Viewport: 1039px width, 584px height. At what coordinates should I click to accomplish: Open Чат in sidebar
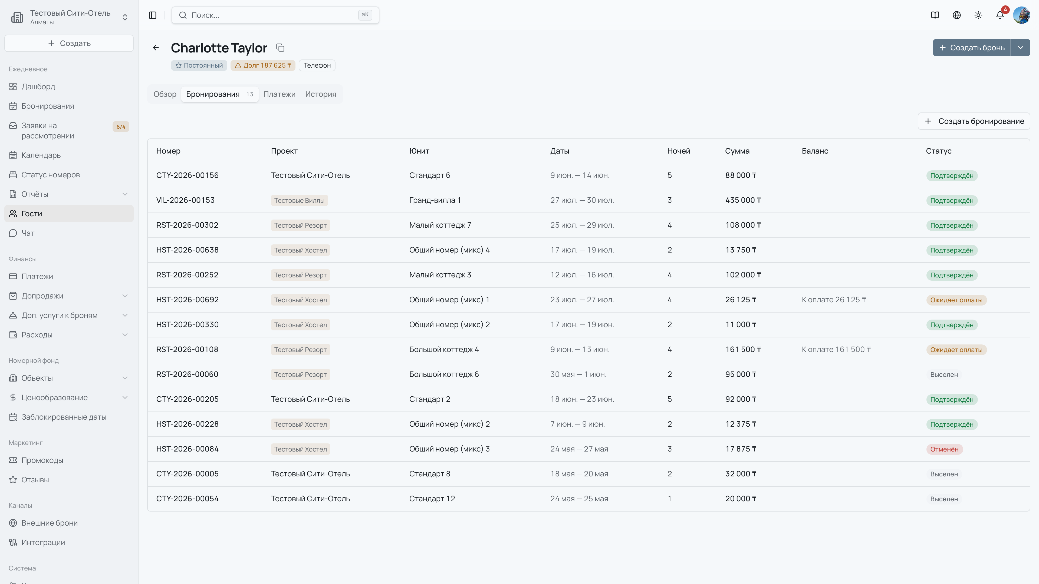click(69, 233)
